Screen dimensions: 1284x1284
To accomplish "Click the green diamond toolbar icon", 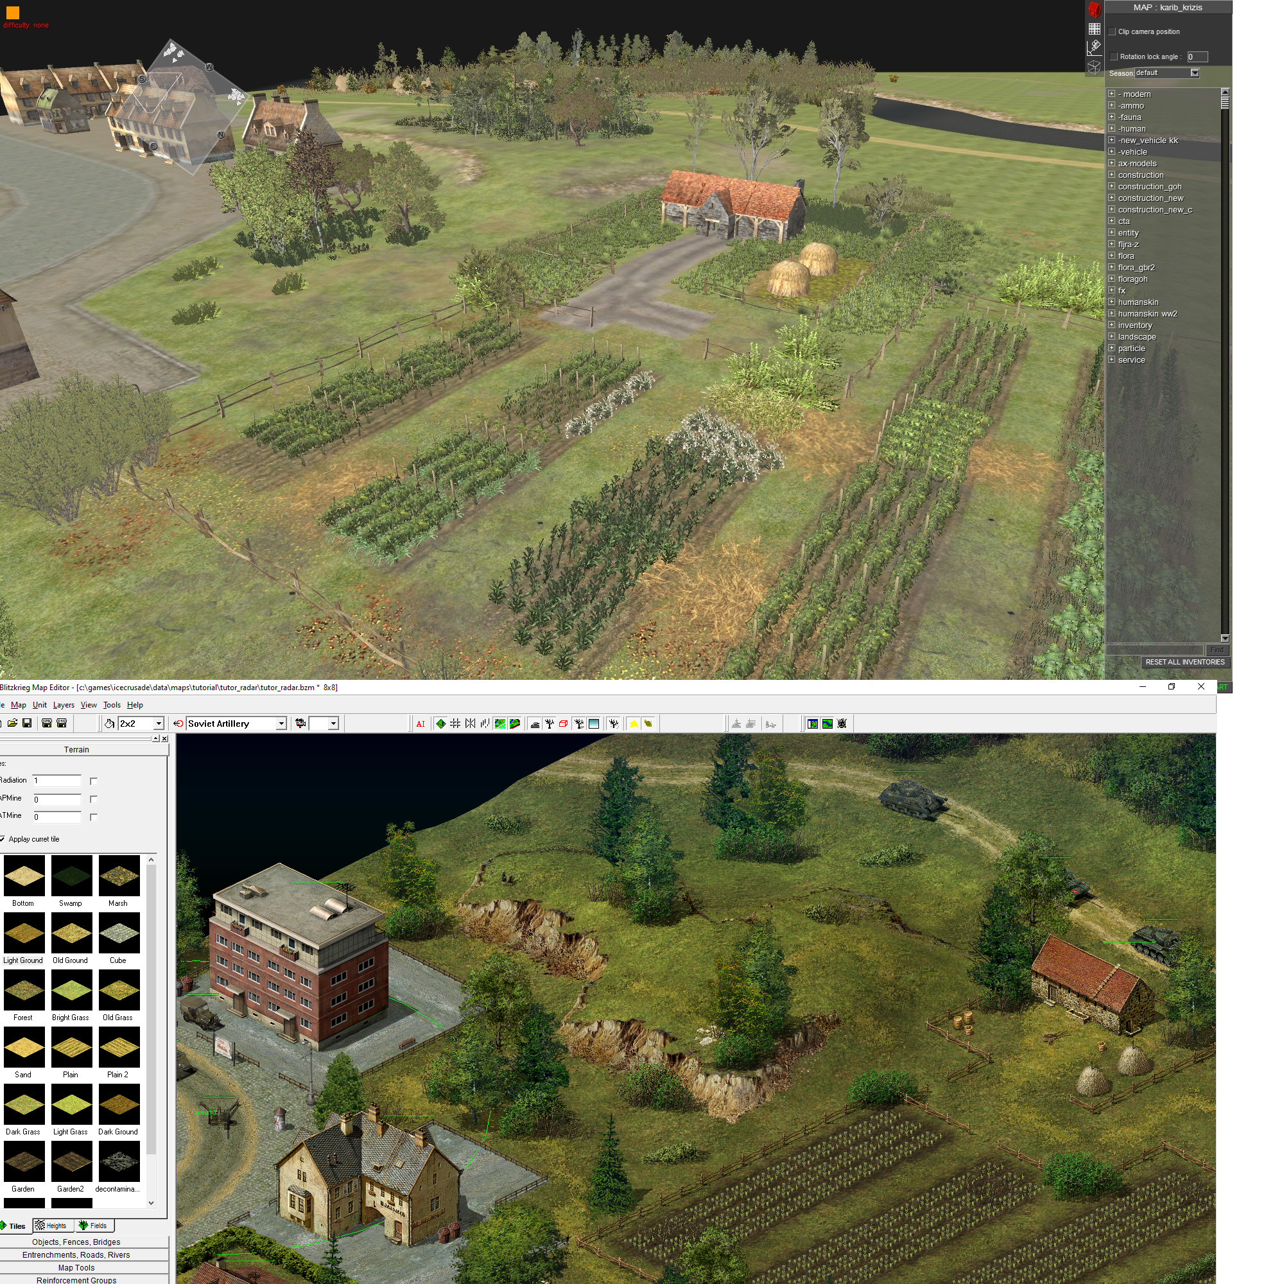I will (x=440, y=724).
